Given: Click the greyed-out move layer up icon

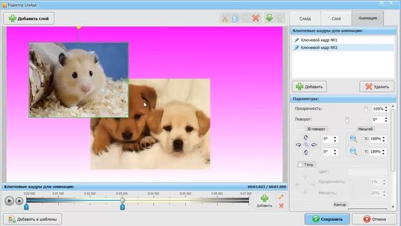Looking at the screenshot, I should point(280,18).
